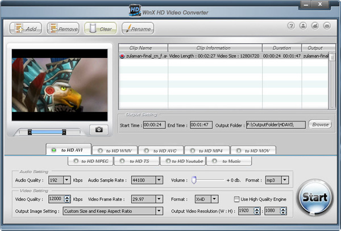Click the Volume slider handle
Screen dimensions: 341x231
(194, 180)
